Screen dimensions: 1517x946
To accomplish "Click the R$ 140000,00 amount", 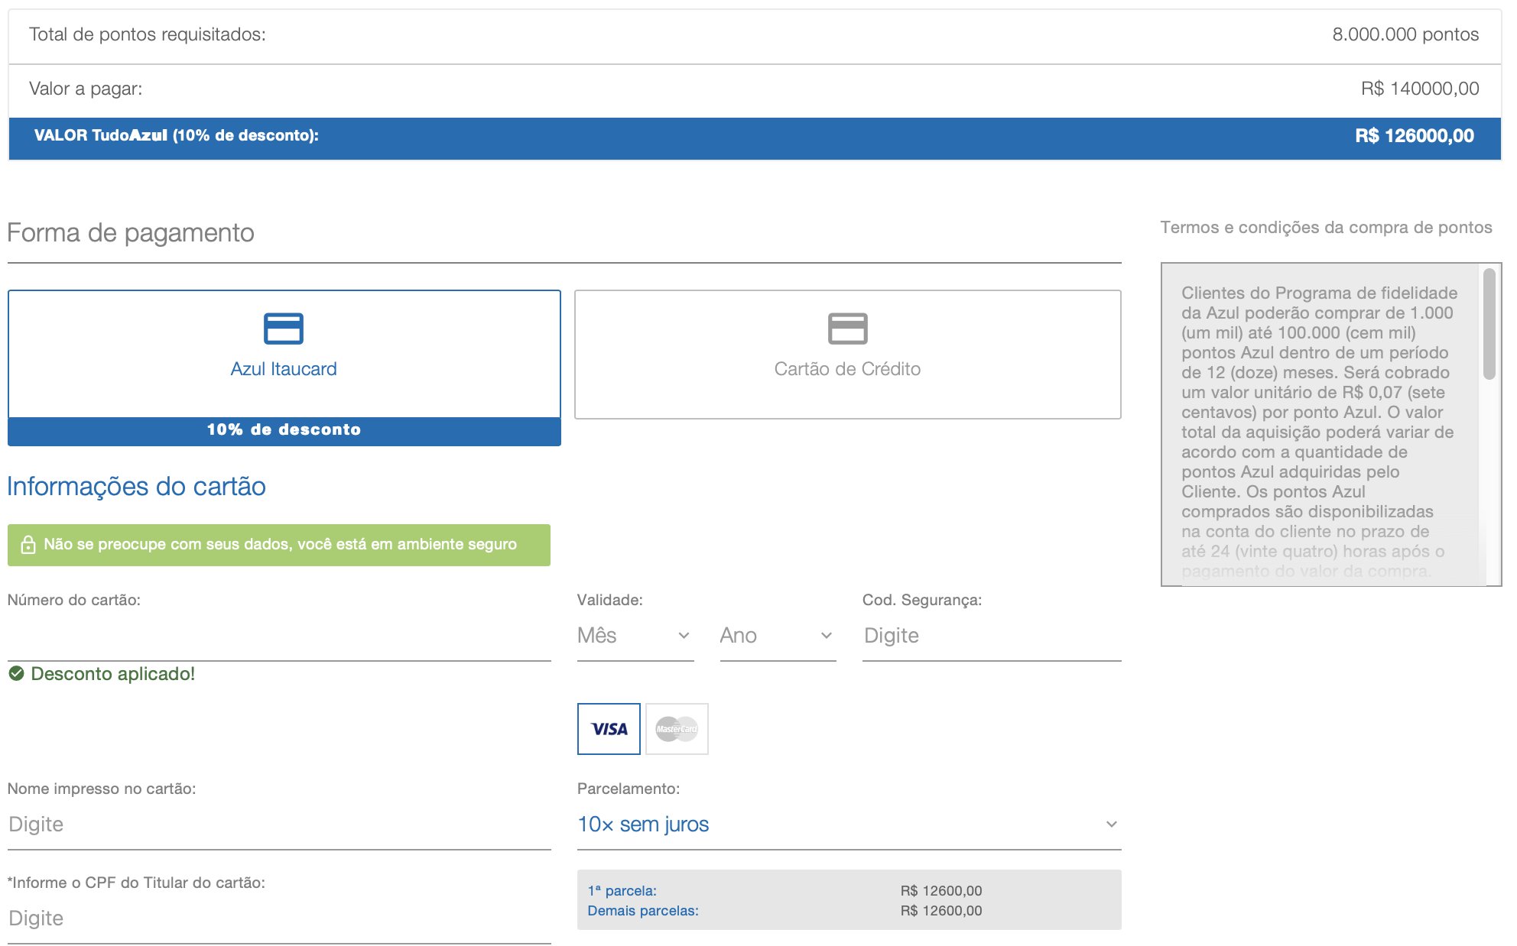I will [x=1420, y=89].
